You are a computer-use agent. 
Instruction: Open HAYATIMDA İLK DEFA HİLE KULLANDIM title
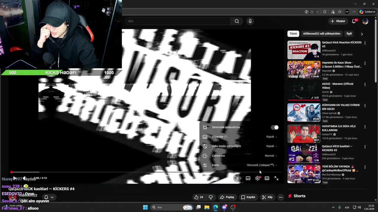(339, 128)
